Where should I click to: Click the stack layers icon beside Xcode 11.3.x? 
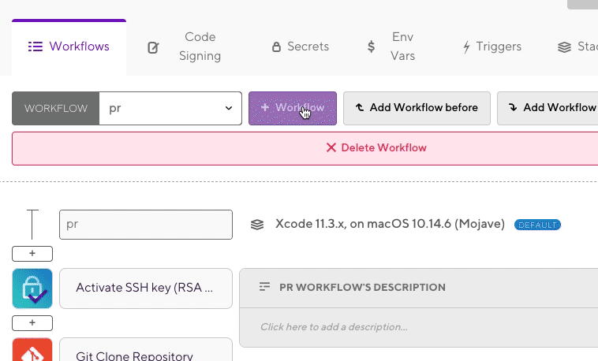[x=256, y=225]
